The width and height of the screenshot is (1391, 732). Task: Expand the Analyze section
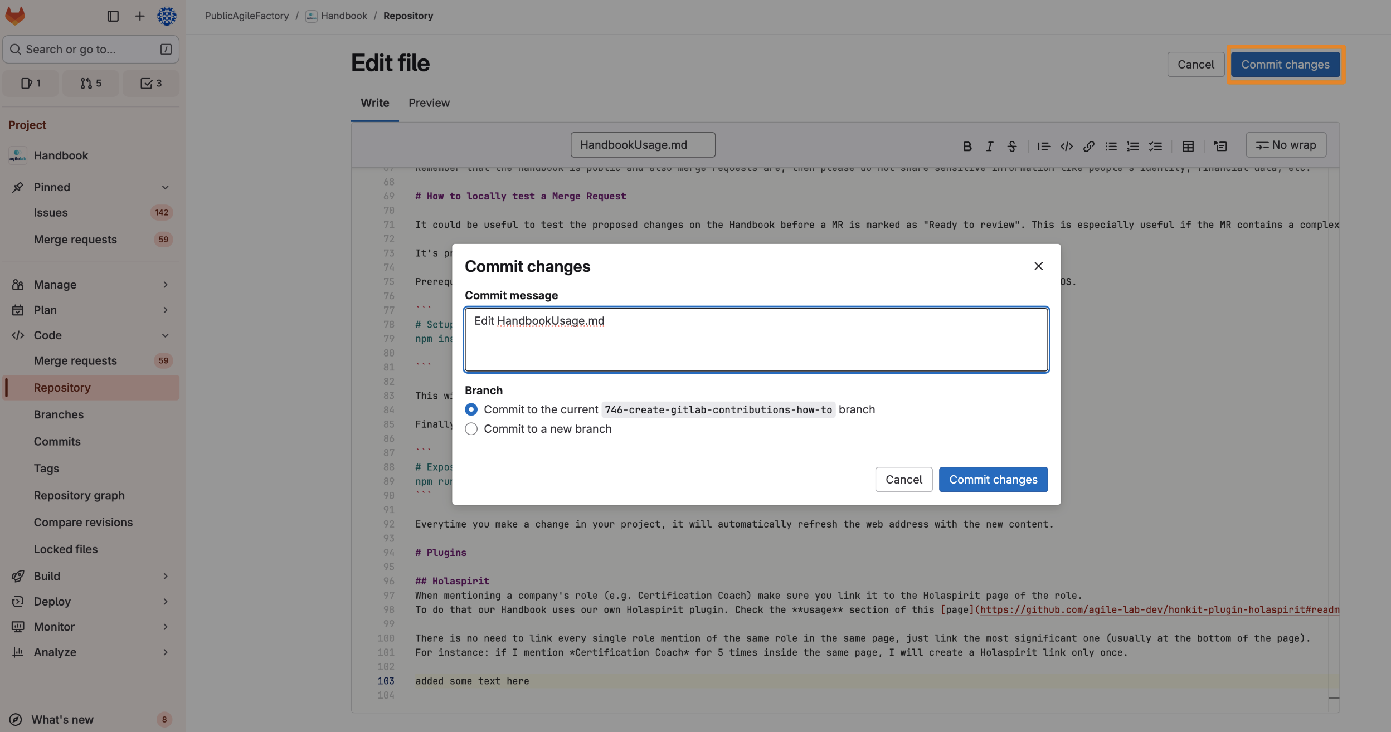[165, 652]
